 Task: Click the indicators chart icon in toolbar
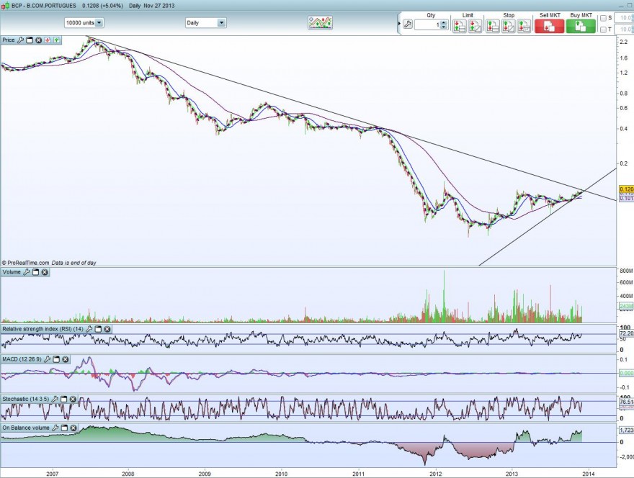point(320,22)
